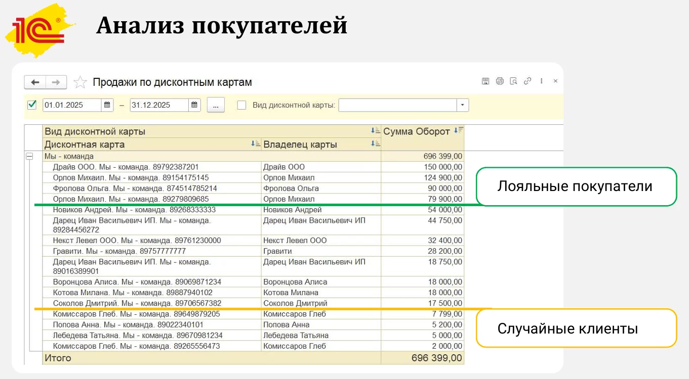The width and height of the screenshot is (689, 379).
Task: Click owner cell Соколов Дмитрий
Action: click(321, 303)
